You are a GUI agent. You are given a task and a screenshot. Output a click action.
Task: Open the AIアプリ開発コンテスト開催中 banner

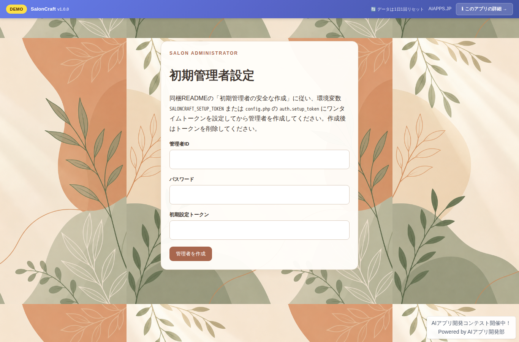coord(471,323)
